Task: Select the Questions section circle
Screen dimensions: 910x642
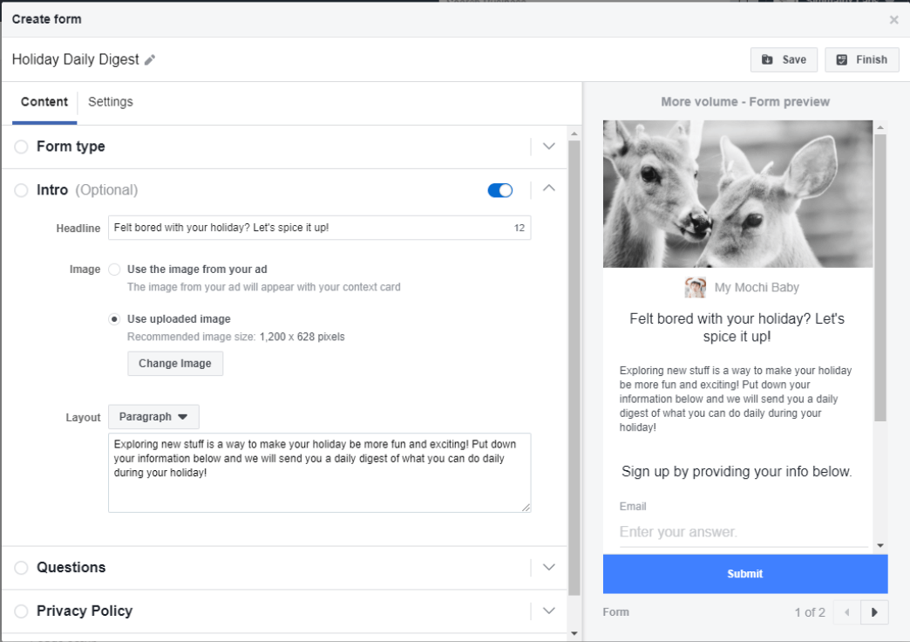Action: 21,568
